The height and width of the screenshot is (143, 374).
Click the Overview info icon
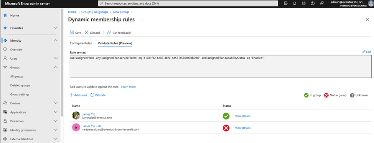pos(5,49)
